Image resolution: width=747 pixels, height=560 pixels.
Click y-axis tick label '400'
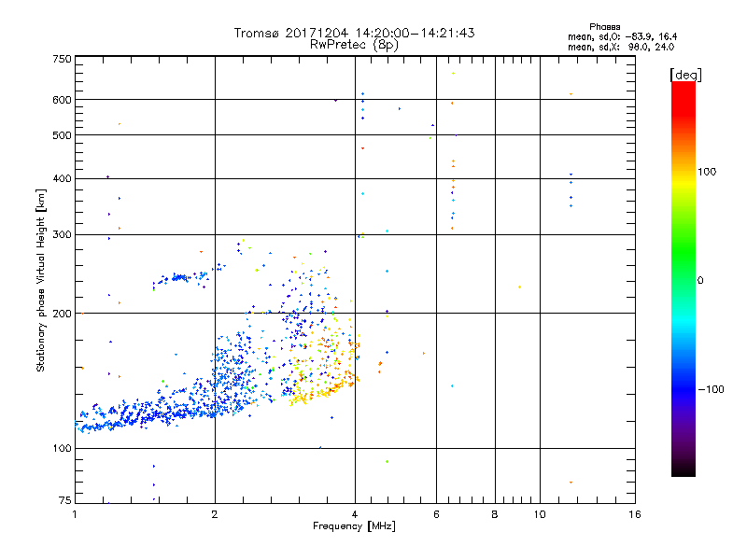click(62, 178)
